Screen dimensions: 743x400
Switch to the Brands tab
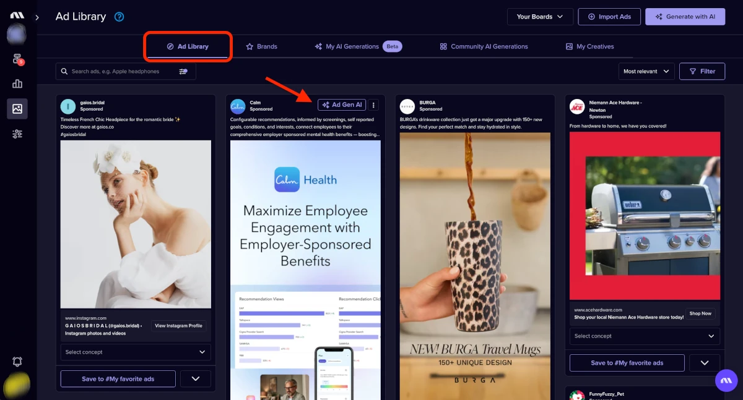(261, 46)
